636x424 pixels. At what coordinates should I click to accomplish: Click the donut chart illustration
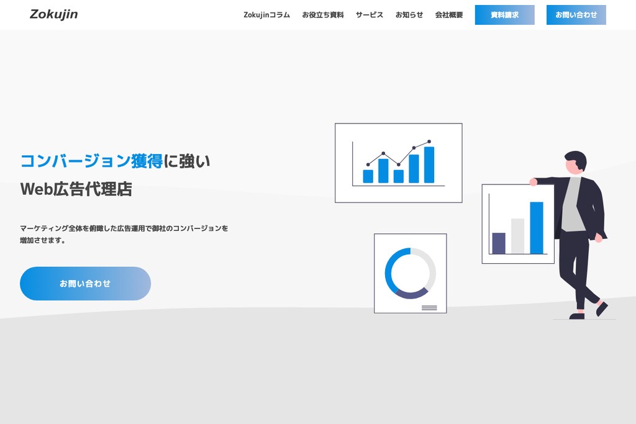tap(410, 272)
